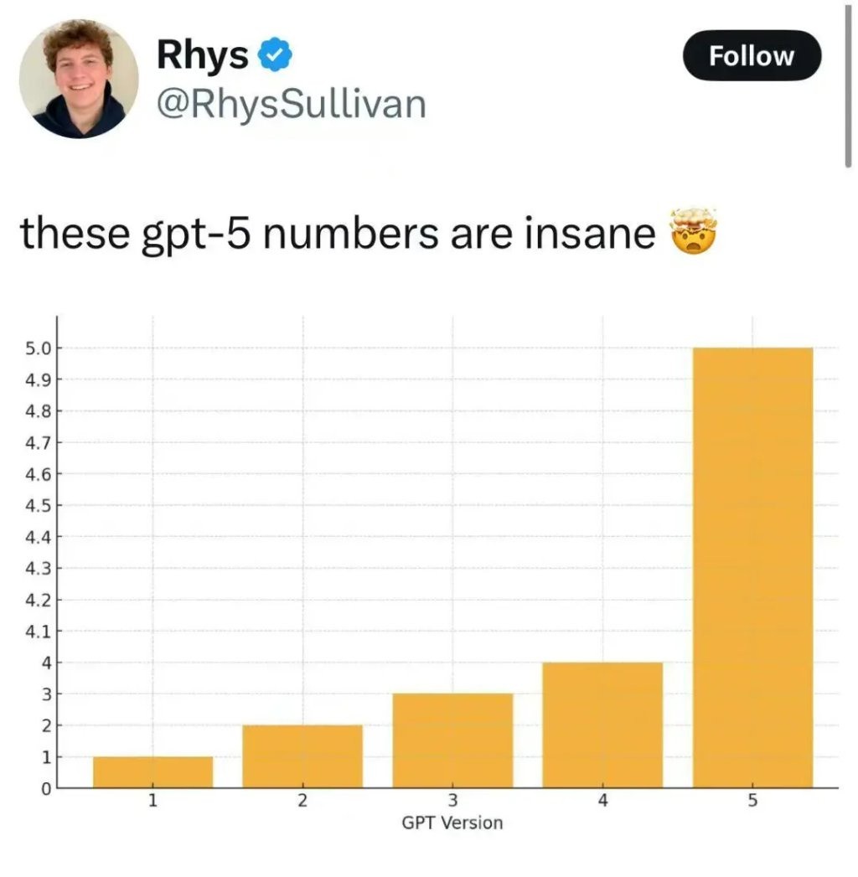This screenshot has width=858, height=877.
Task: Click the x-axis tick label 5
Action: [752, 801]
